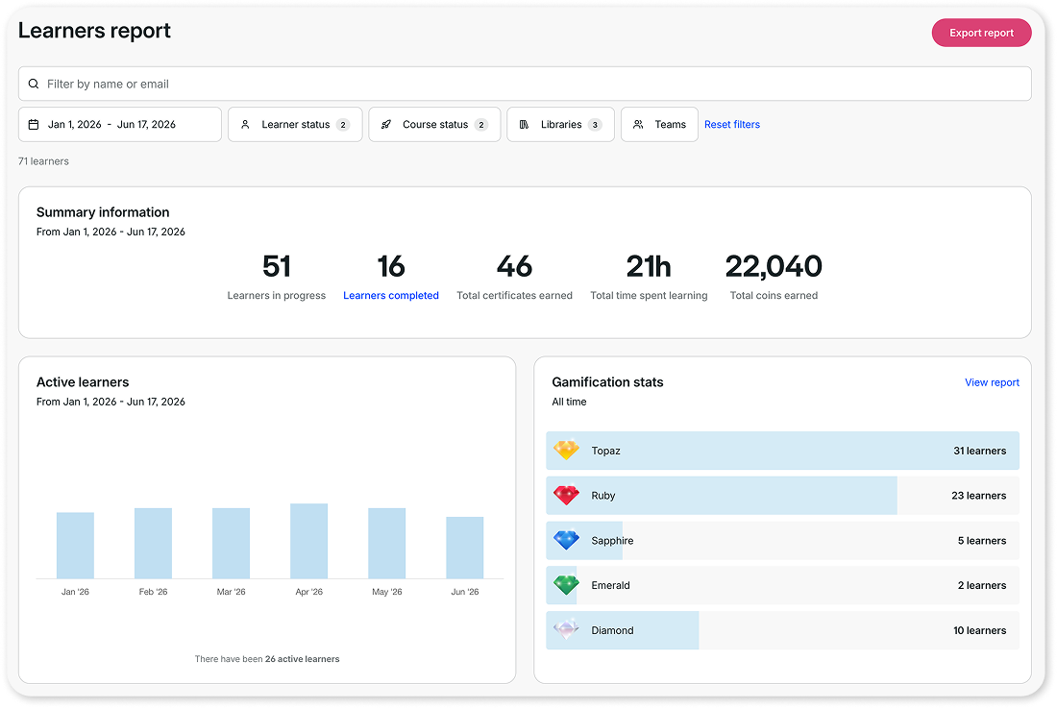Open the Learner status filter dropdown

point(295,124)
